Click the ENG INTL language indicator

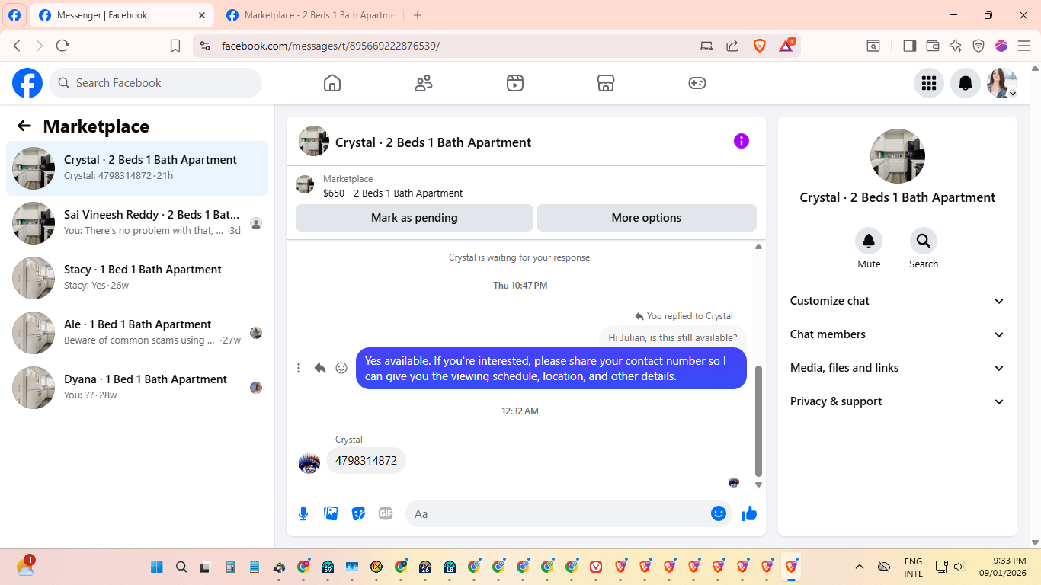913,567
